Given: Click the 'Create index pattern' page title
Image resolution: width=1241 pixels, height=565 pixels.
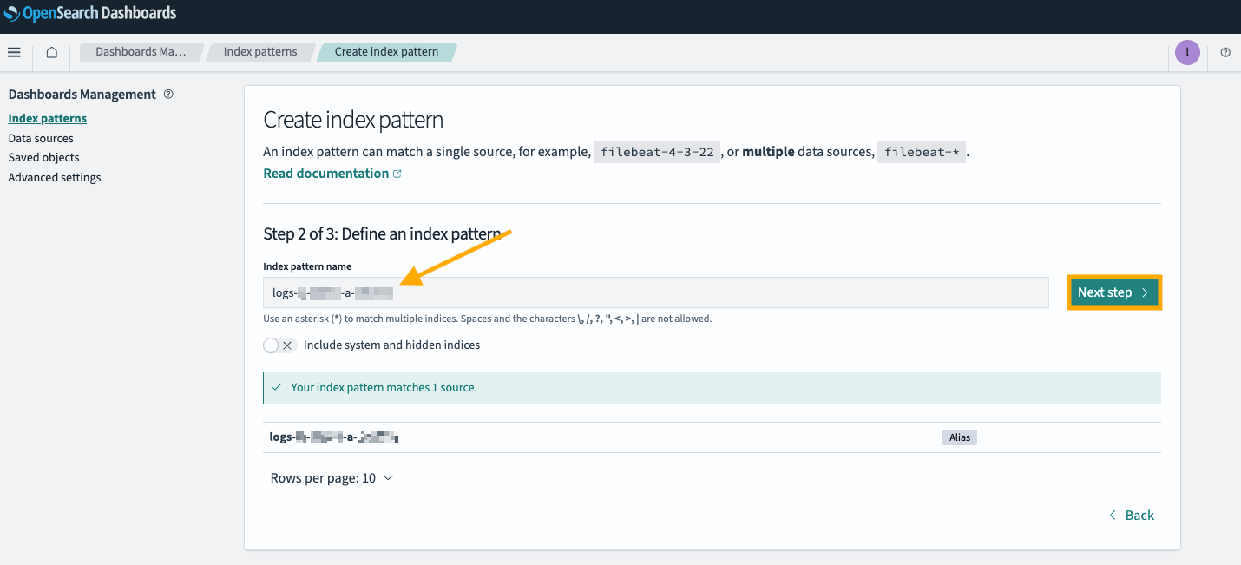Looking at the screenshot, I should 353,120.
